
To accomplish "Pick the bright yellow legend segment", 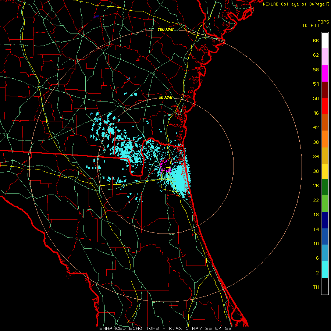I will coord(325,171).
